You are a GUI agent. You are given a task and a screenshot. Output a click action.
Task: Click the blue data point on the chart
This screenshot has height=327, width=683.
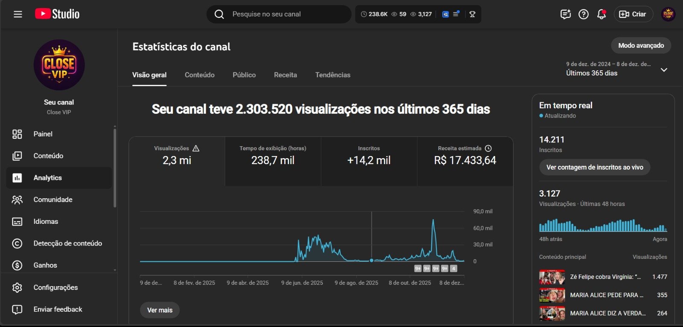tap(371, 260)
